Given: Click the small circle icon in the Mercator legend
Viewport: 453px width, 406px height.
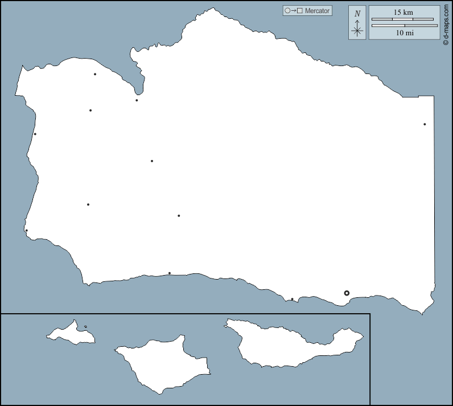Looking at the screenshot, I should click(288, 11).
